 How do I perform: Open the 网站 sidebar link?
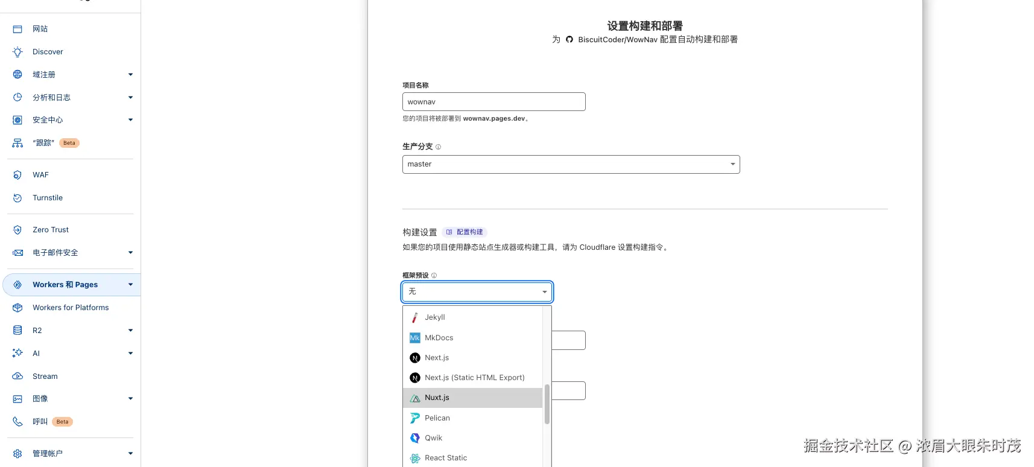(x=40, y=29)
